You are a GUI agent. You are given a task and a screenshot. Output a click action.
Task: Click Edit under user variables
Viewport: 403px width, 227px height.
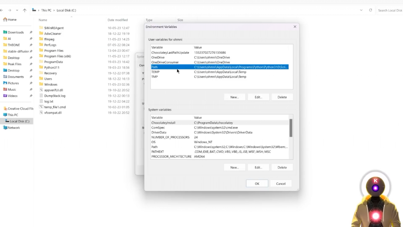click(x=258, y=97)
